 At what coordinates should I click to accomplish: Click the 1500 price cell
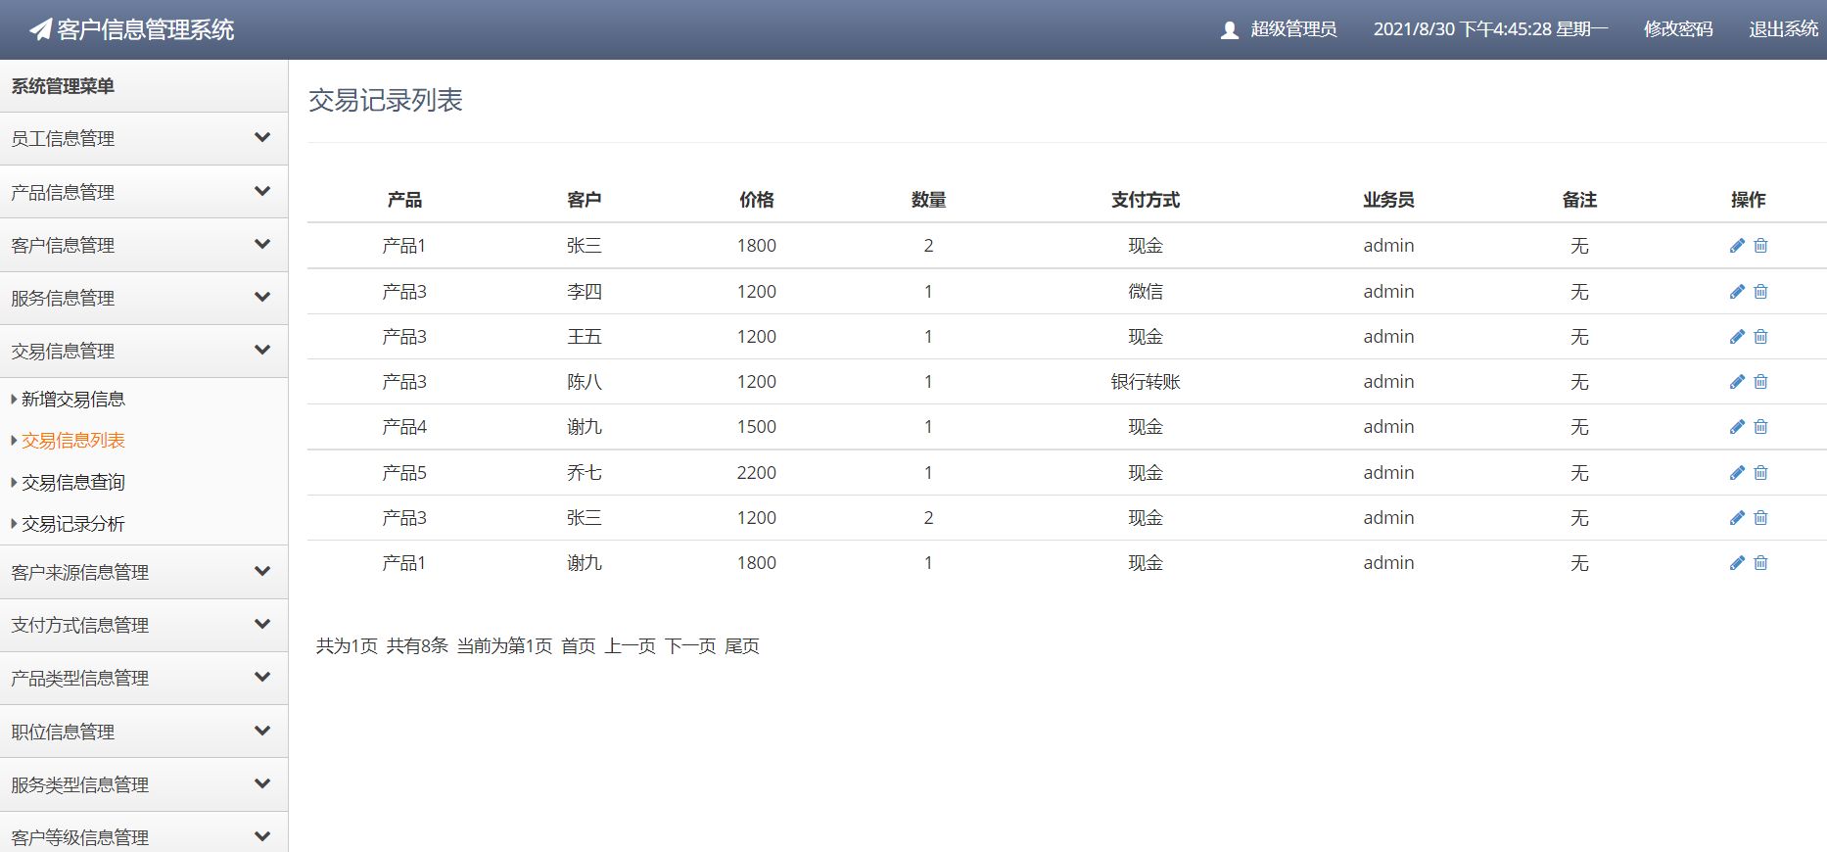click(x=757, y=427)
